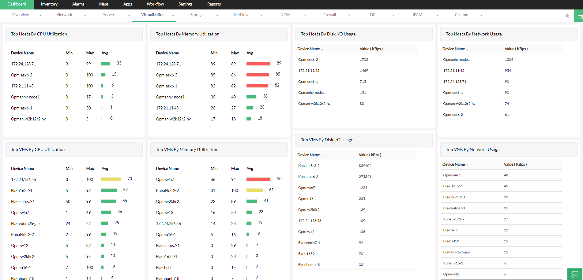Expand the NetFlow tab dropdown arrow
Screen dimensions: 583x280
261,15
